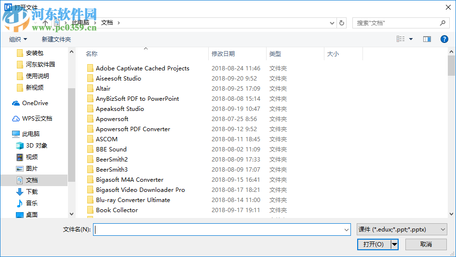Go up one folder level arrow
Image resolution: width=456 pixels, height=257 pixels.
click(x=45, y=23)
